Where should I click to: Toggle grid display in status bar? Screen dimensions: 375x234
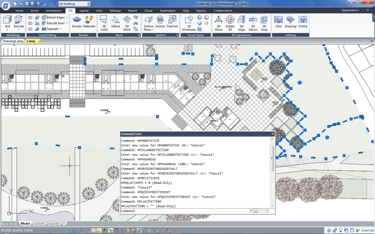pos(76,230)
